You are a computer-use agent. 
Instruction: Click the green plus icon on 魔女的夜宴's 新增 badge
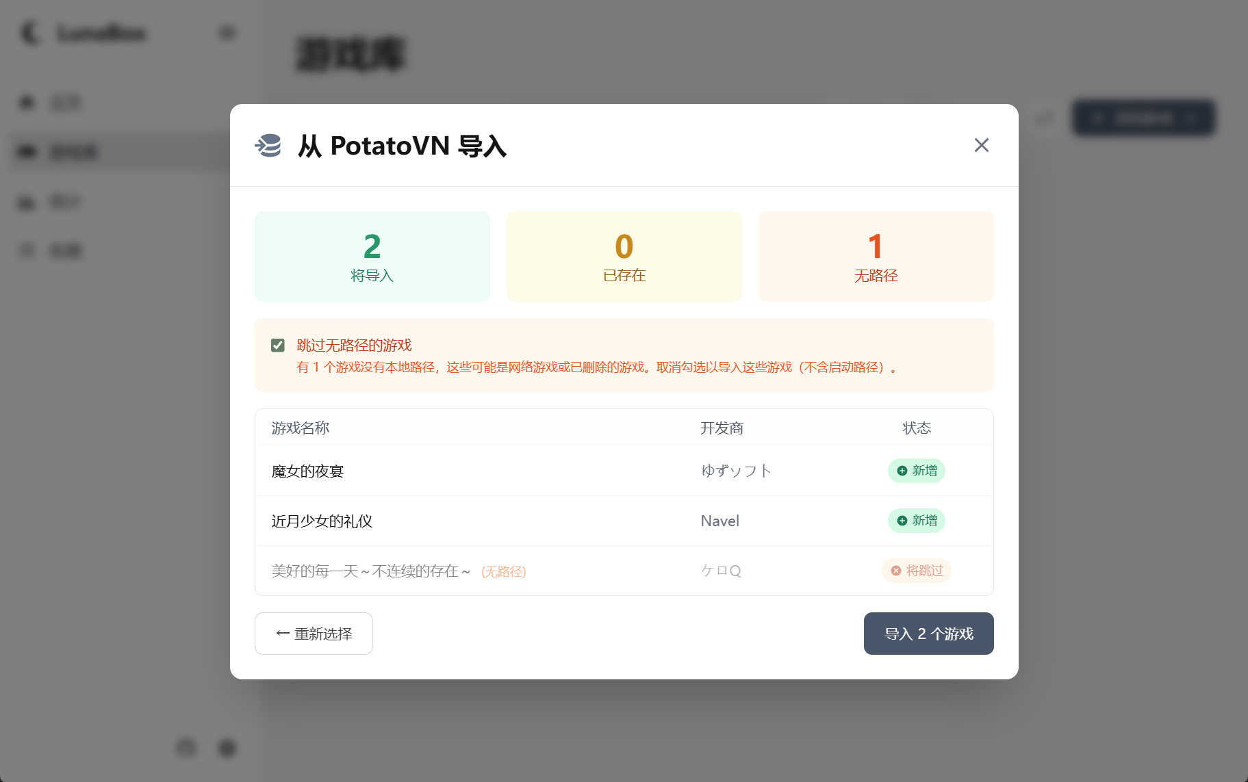pyautogui.click(x=902, y=471)
